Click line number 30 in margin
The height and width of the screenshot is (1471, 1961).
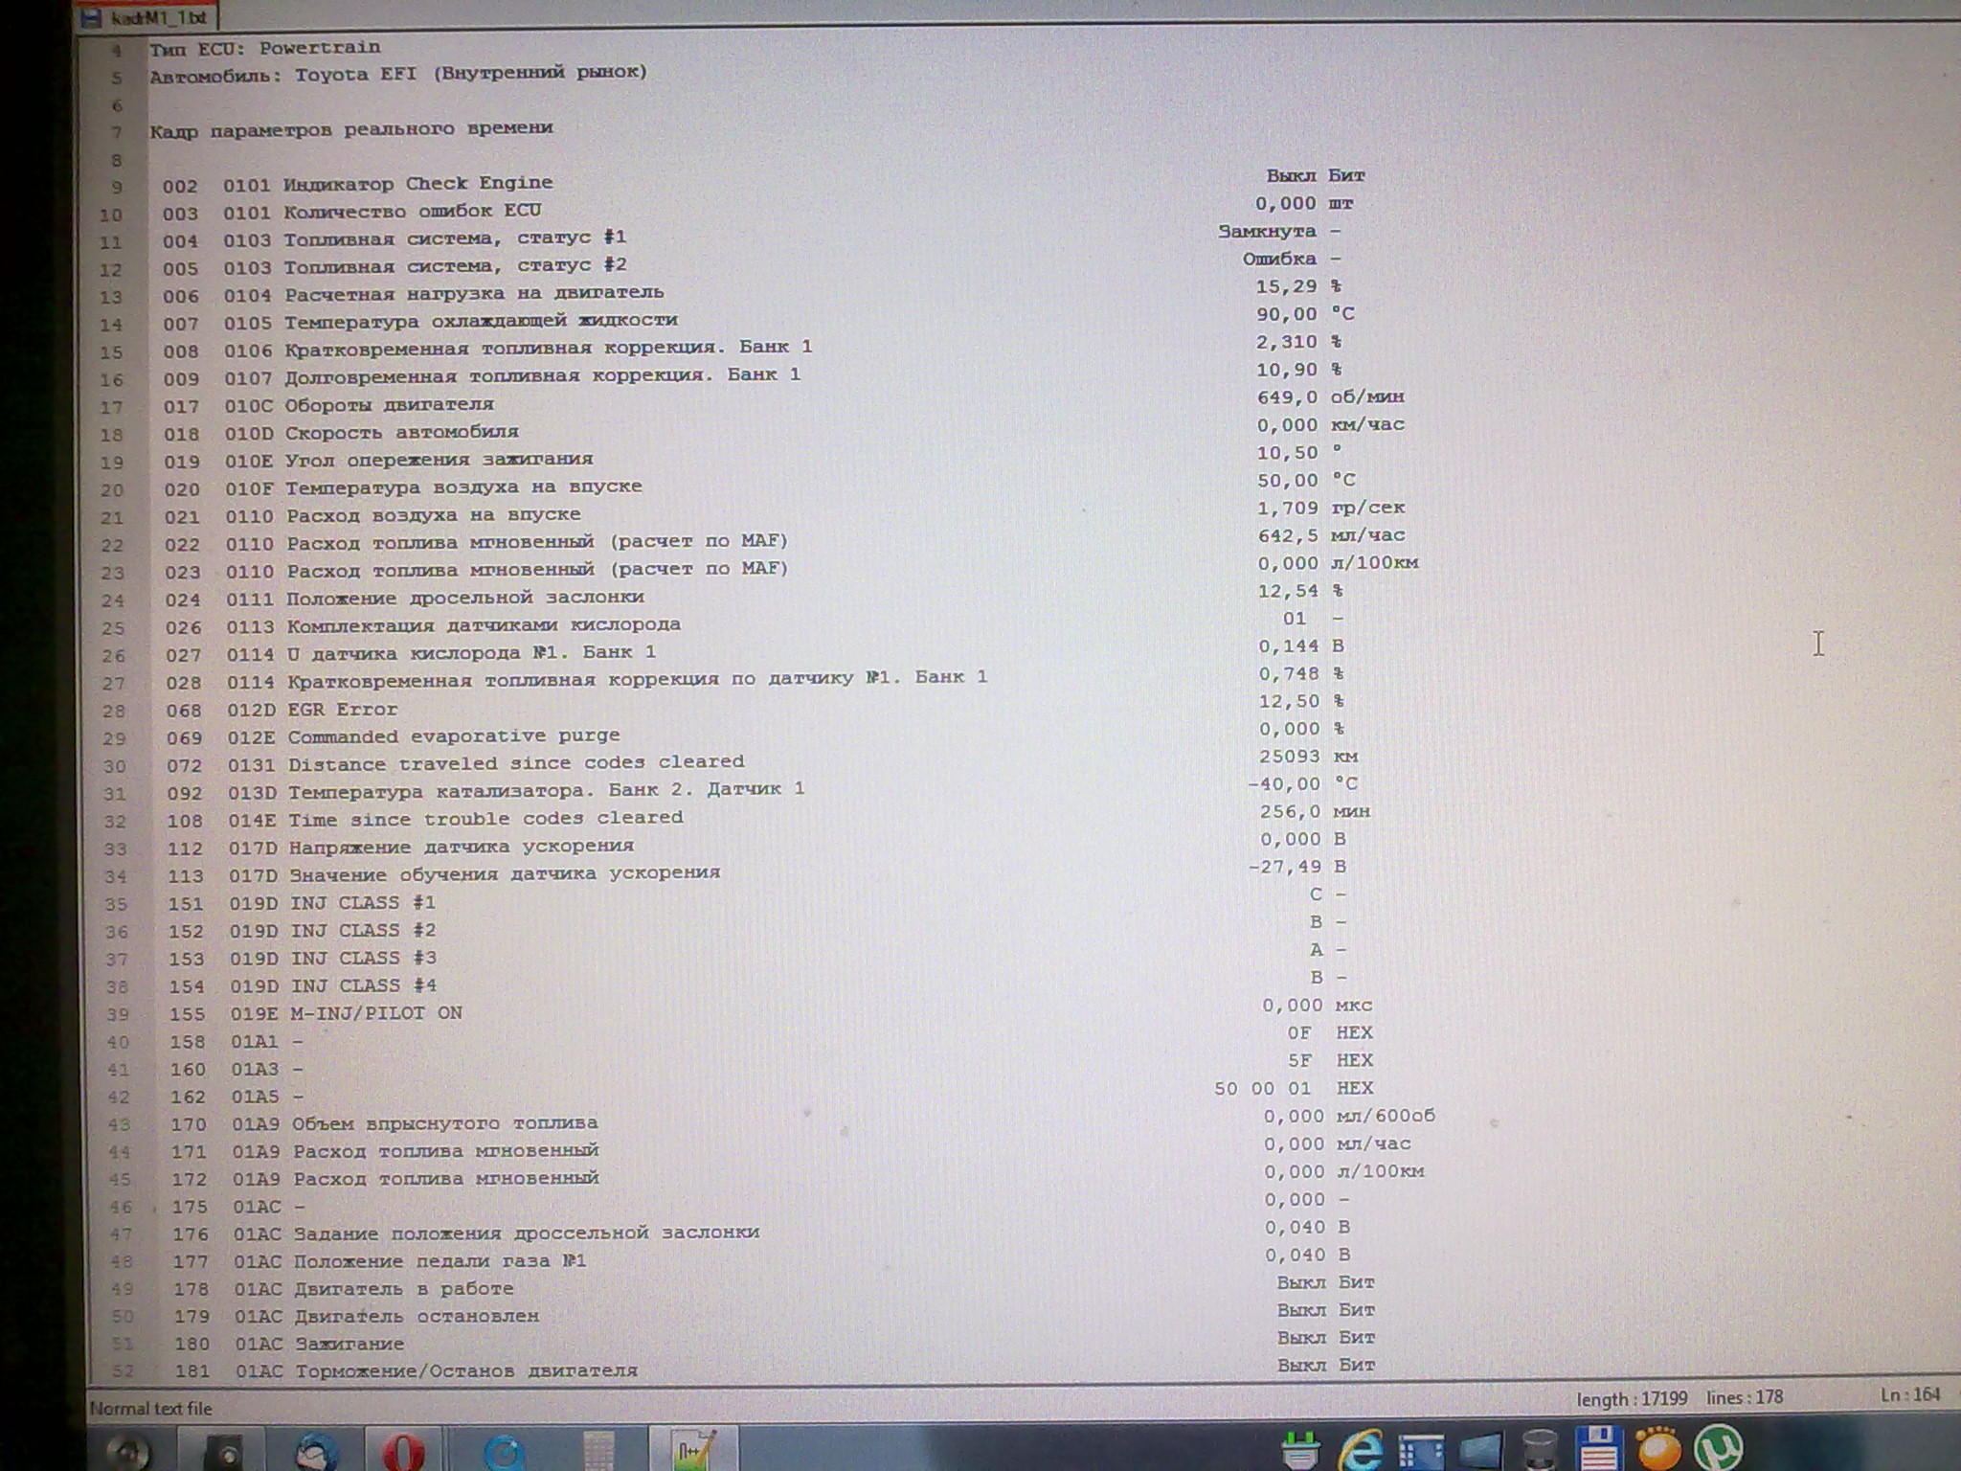pyautogui.click(x=114, y=767)
